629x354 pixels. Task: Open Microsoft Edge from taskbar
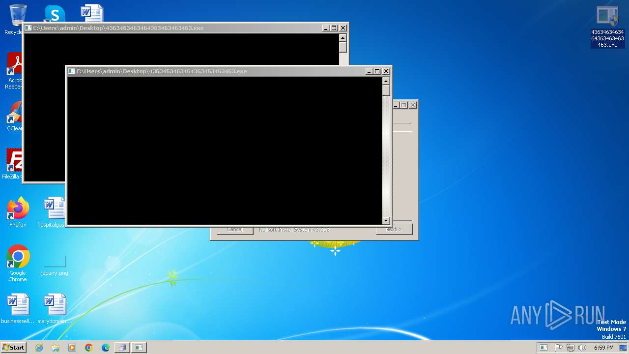(x=106, y=348)
